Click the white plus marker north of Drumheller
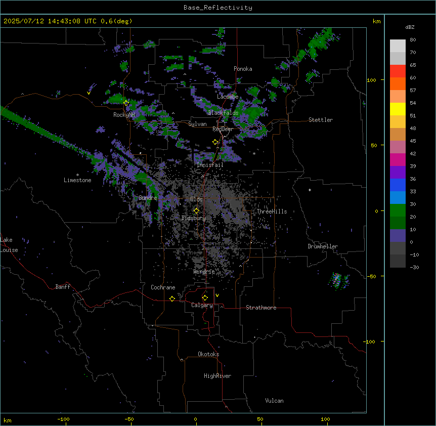The height and width of the screenshot is (426, 436). (x=310, y=190)
